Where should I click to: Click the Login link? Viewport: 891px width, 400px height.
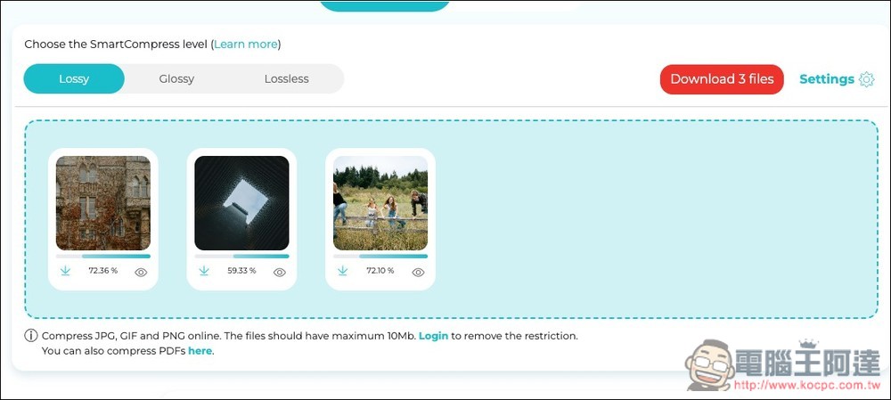click(x=433, y=336)
